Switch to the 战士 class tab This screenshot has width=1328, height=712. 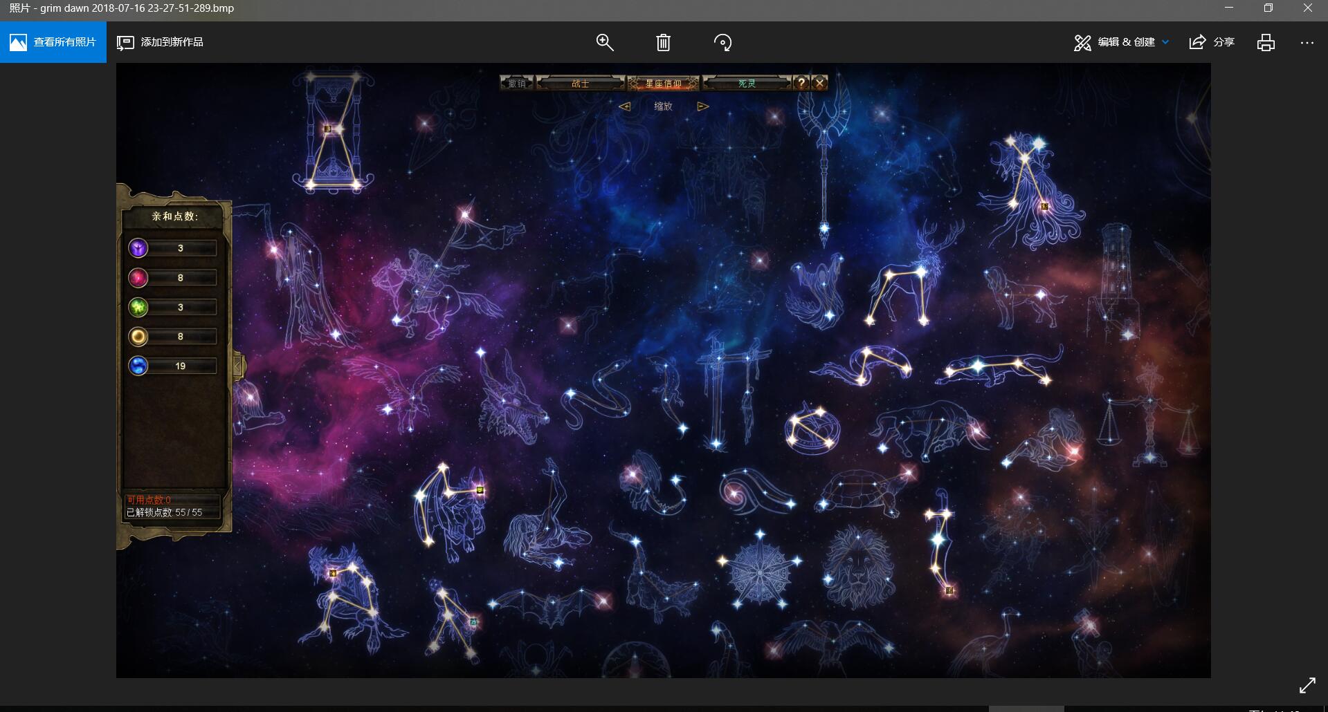click(x=581, y=83)
